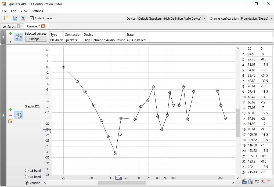Screen dimensions: 274x187
Task: Click the Change... devices button
Action: (36, 39)
